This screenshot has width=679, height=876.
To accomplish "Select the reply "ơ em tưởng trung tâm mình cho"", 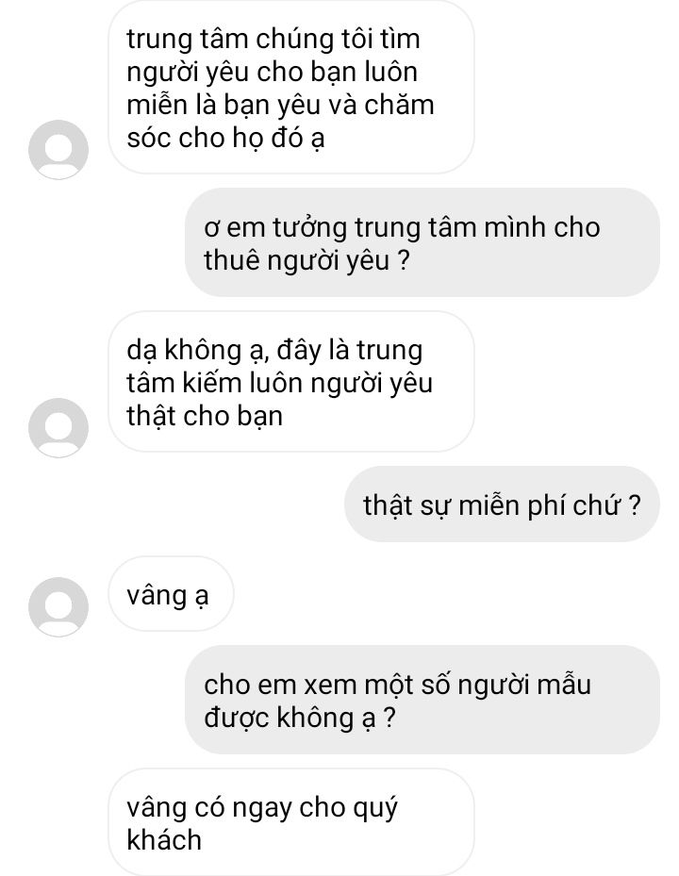I will [x=422, y=242].
